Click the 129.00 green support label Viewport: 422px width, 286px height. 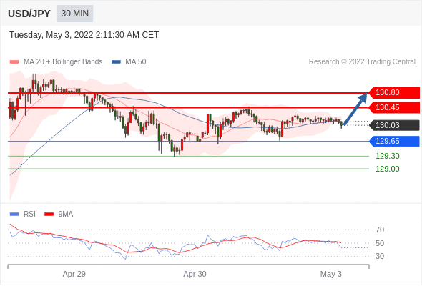[387, 169]
